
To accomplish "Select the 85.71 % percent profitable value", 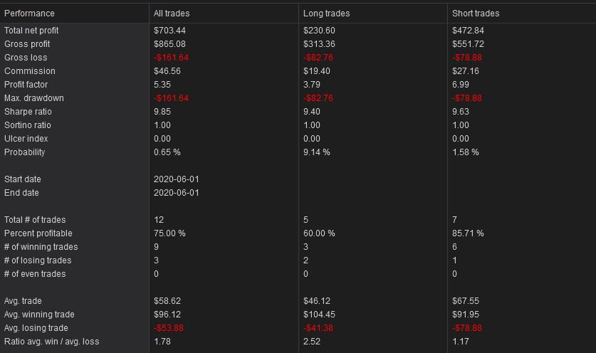I will point(468,233).
